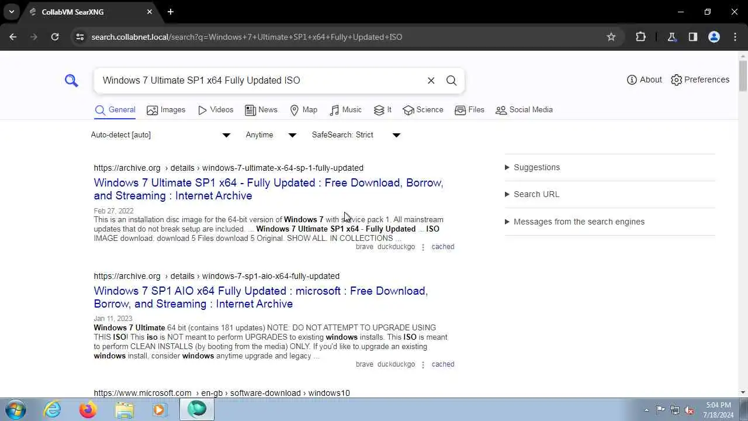This screenshot has height=421, width=748.
Task: Switch to the It tab
Action: coord(383,110)
